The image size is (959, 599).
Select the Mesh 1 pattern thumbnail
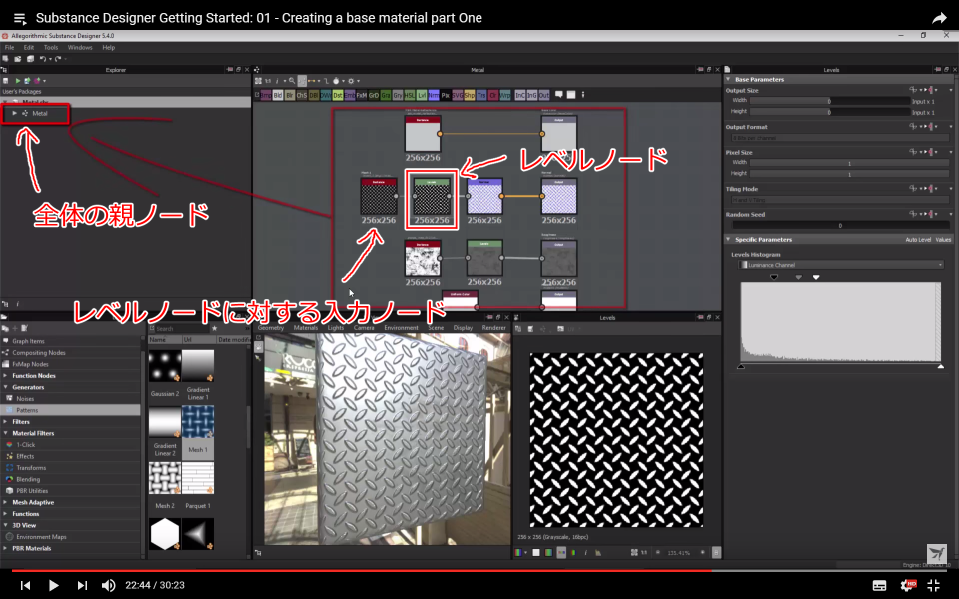pos(198,421)
